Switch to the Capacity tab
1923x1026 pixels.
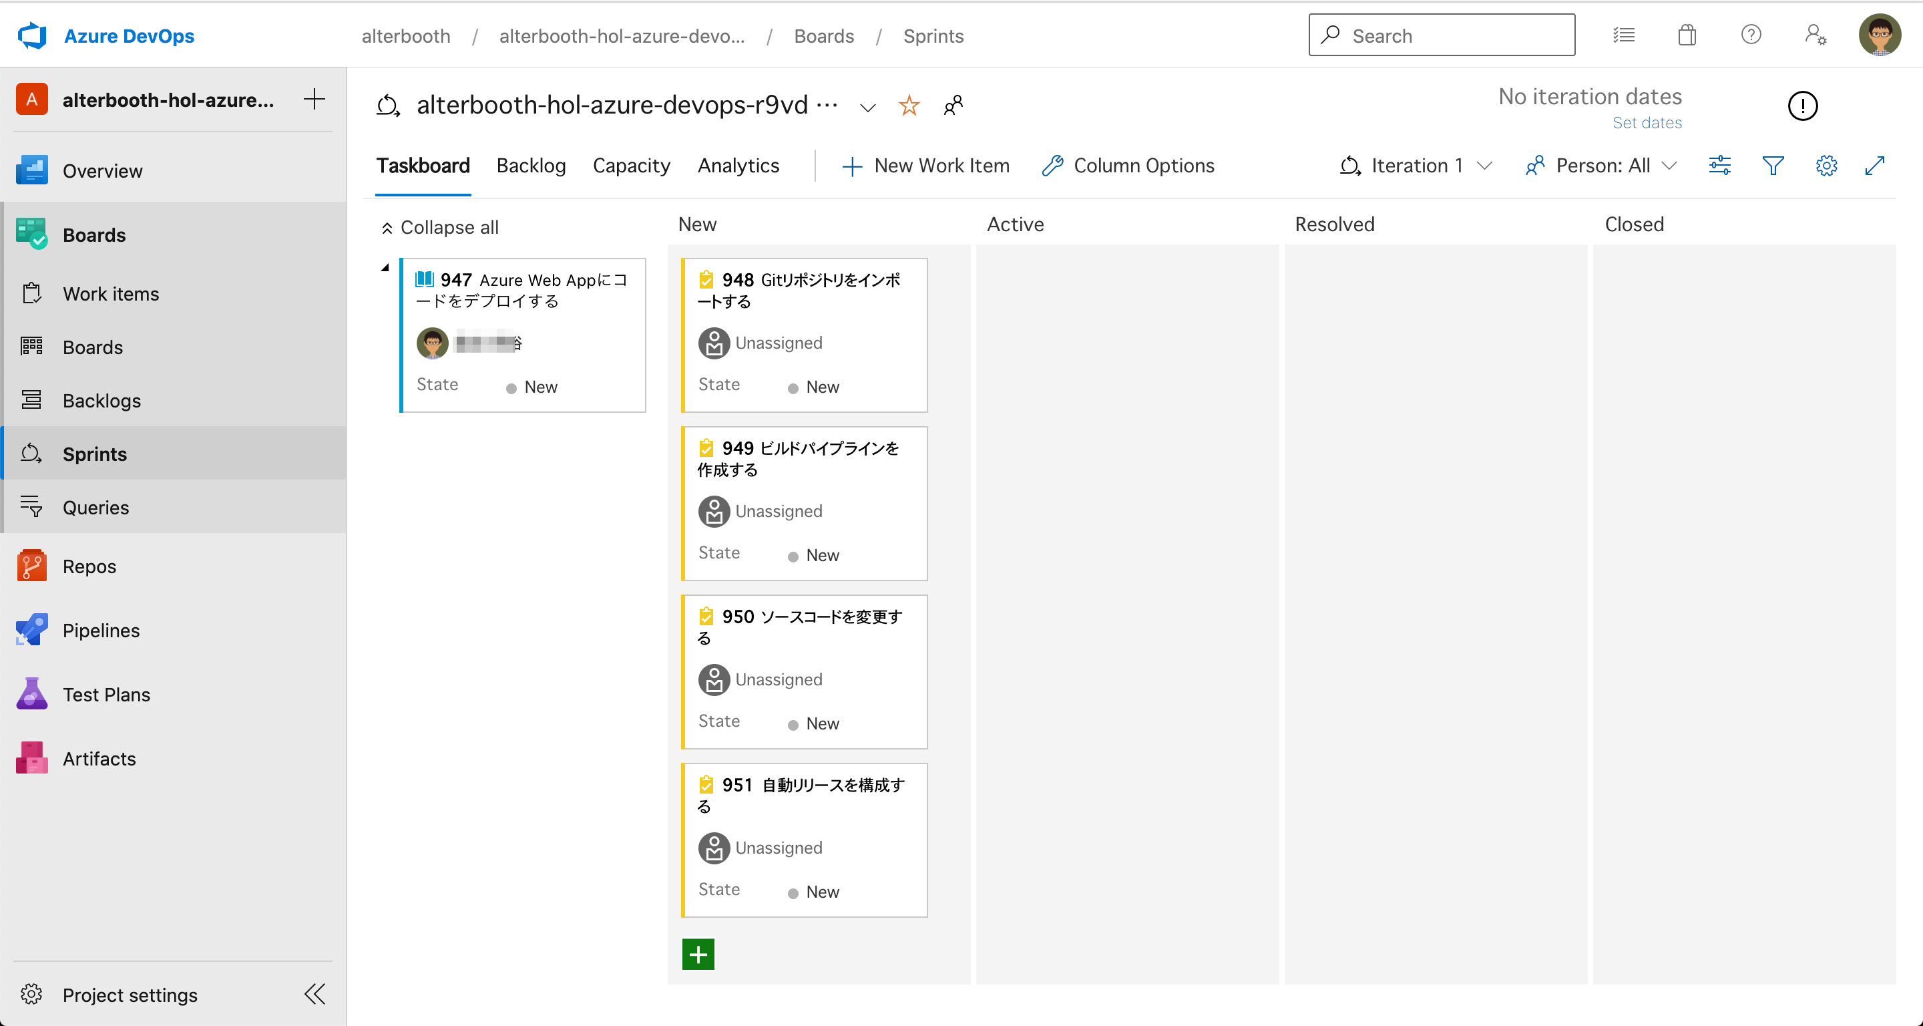(631, 165)
